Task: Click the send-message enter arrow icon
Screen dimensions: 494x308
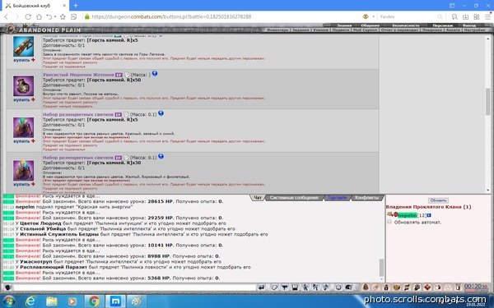Action: [x=261, y=287]
